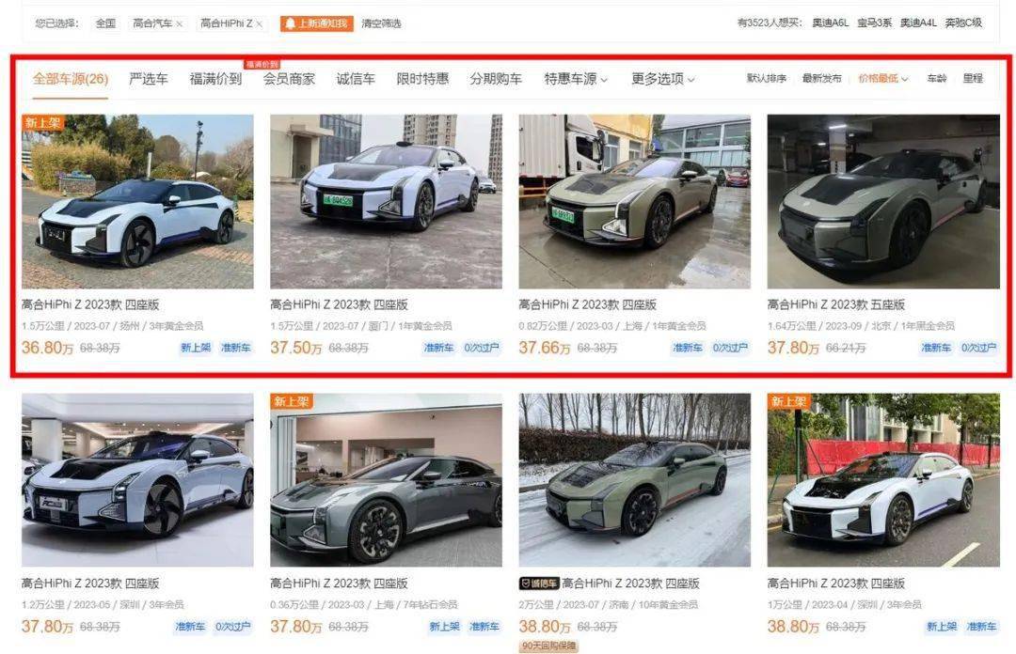
Task: Open the 奥迪A6L suggestion link
Action: 830,23
